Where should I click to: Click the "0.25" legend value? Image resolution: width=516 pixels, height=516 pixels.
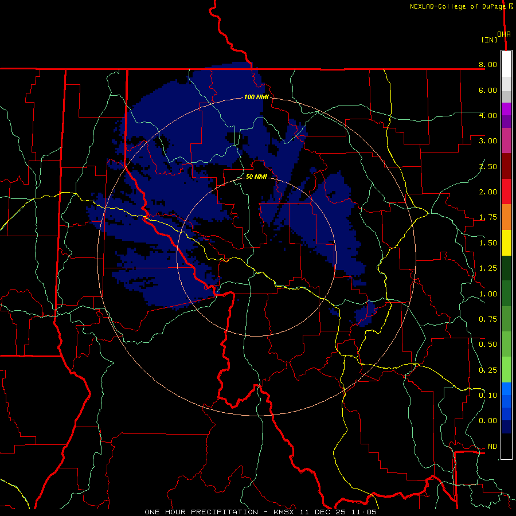[488, 370]
